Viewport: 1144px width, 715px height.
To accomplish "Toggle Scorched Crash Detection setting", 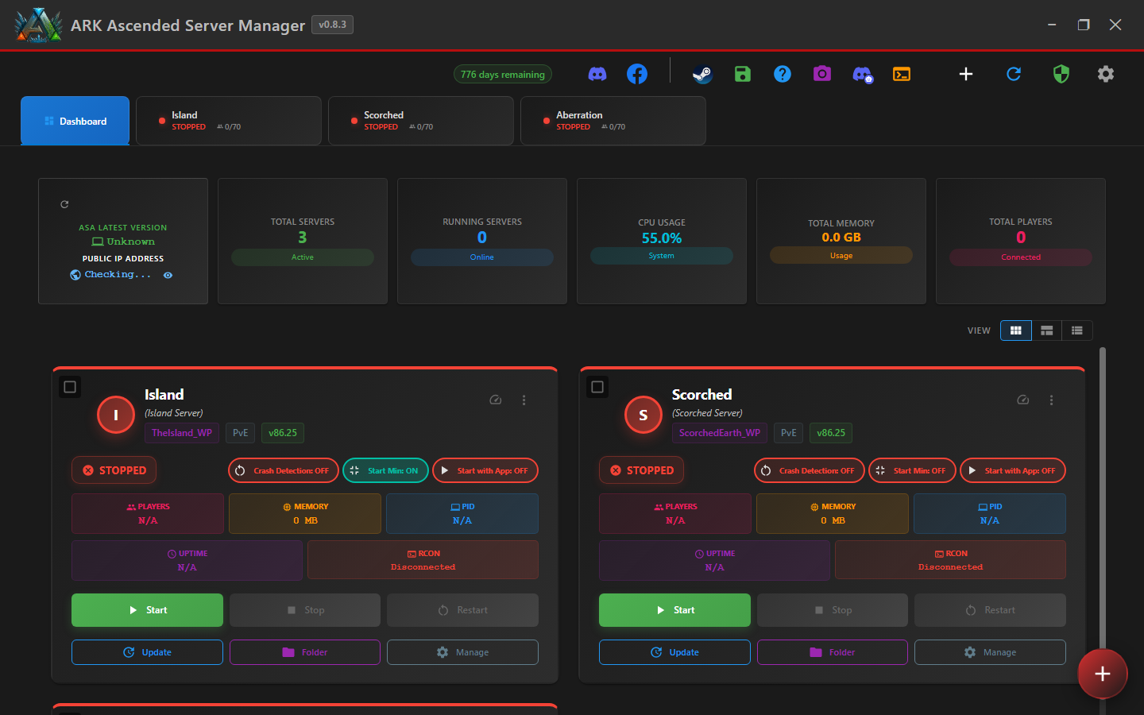I will 810,470.
